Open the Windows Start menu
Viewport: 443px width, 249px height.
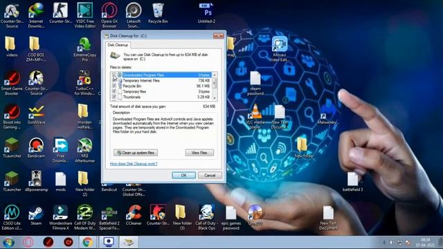(8, 242)
